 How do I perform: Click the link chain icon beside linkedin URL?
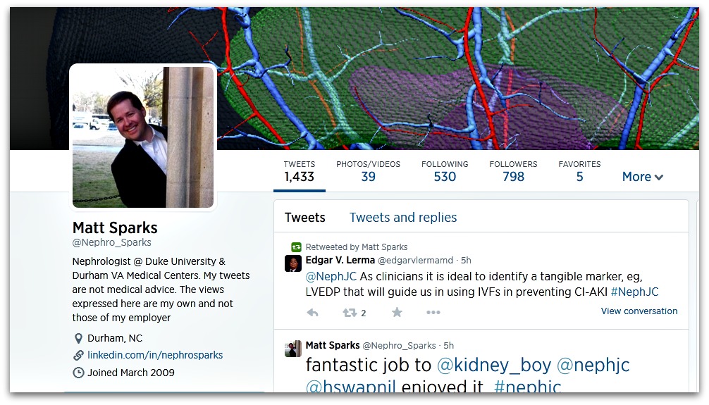point(78,355)
